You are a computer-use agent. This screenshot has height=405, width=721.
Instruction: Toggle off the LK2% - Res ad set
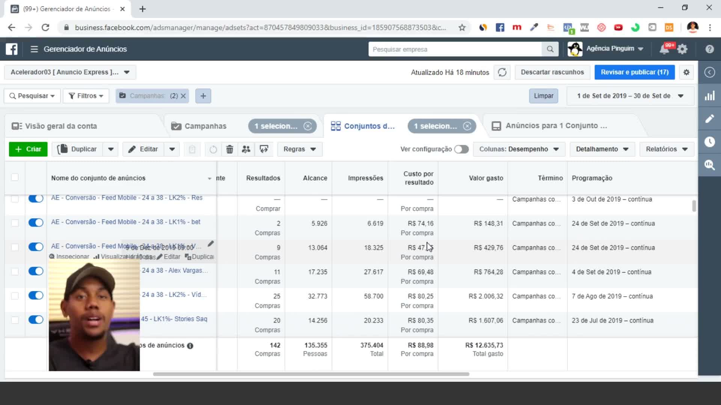click(x=36, y=198)
